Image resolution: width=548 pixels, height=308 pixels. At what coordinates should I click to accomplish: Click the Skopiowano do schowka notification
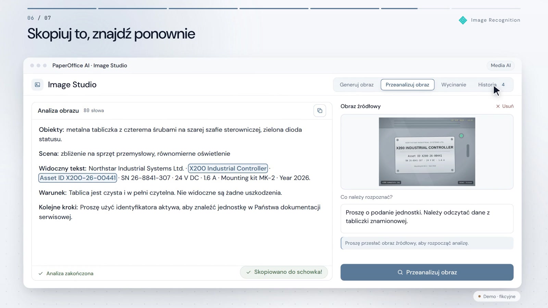284,272
